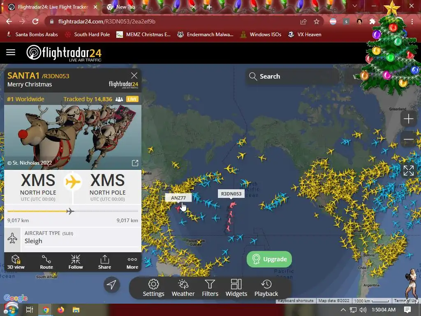Show the Route of the sleigh
Image resolution: width=421 pixels, height=316 pixels.
[46, 262]
